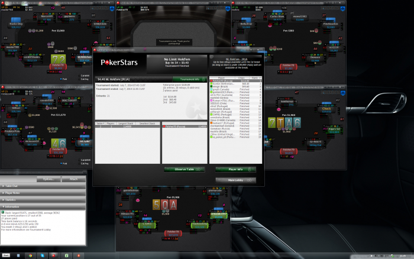414x259 pixels.
Task: Sort the player list by the Chips column
Action: pos(241,78)
